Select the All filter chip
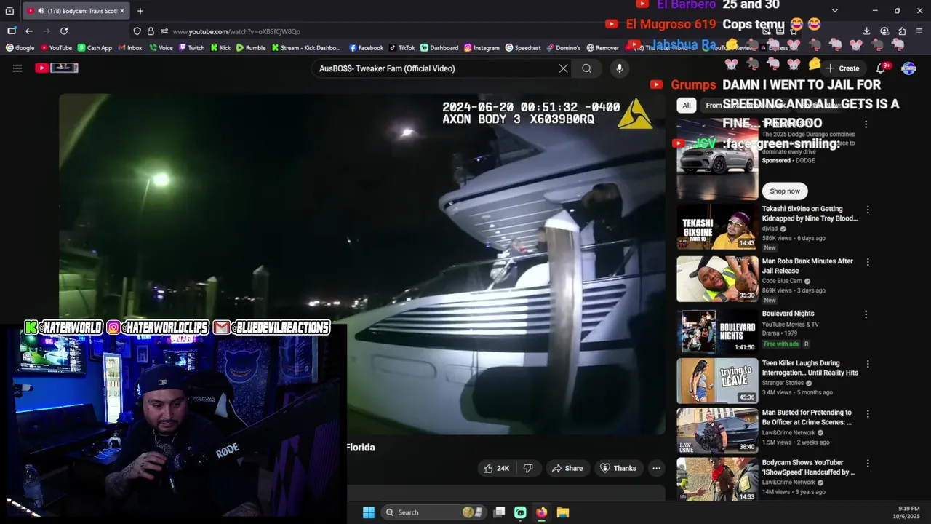Viewport: 931px width, 524px height. click(686, 106)
